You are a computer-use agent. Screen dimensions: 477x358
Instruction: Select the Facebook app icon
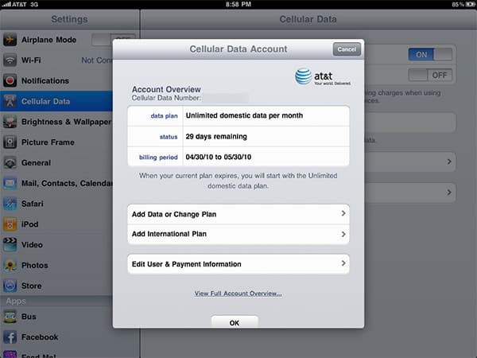[10, 337]
